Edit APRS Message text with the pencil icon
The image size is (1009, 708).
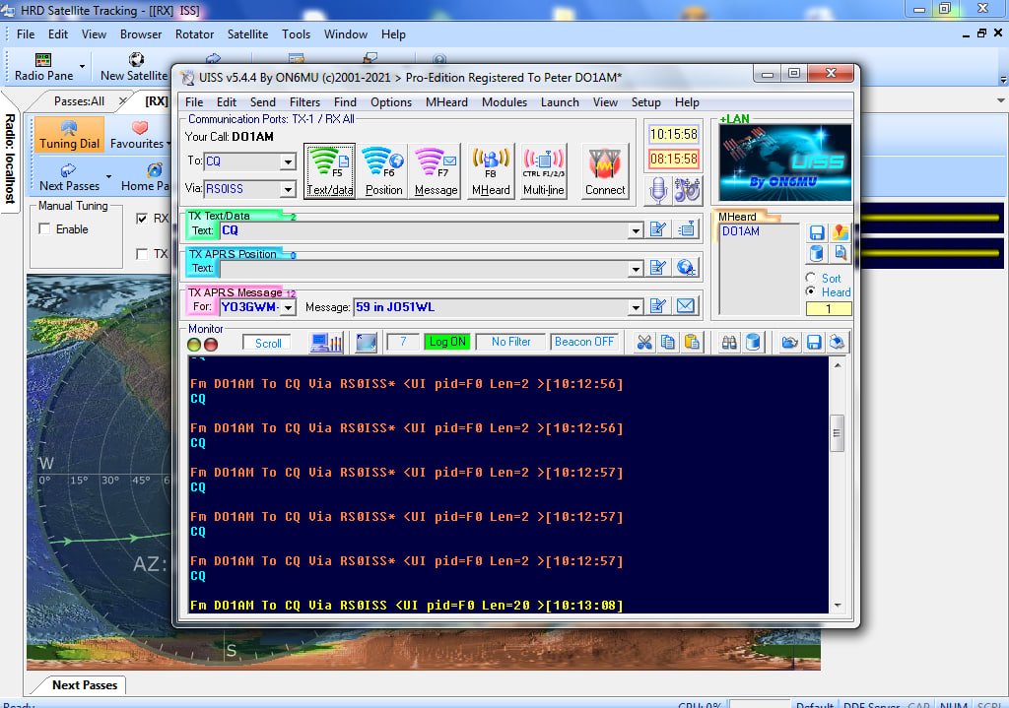coord(657,306)
